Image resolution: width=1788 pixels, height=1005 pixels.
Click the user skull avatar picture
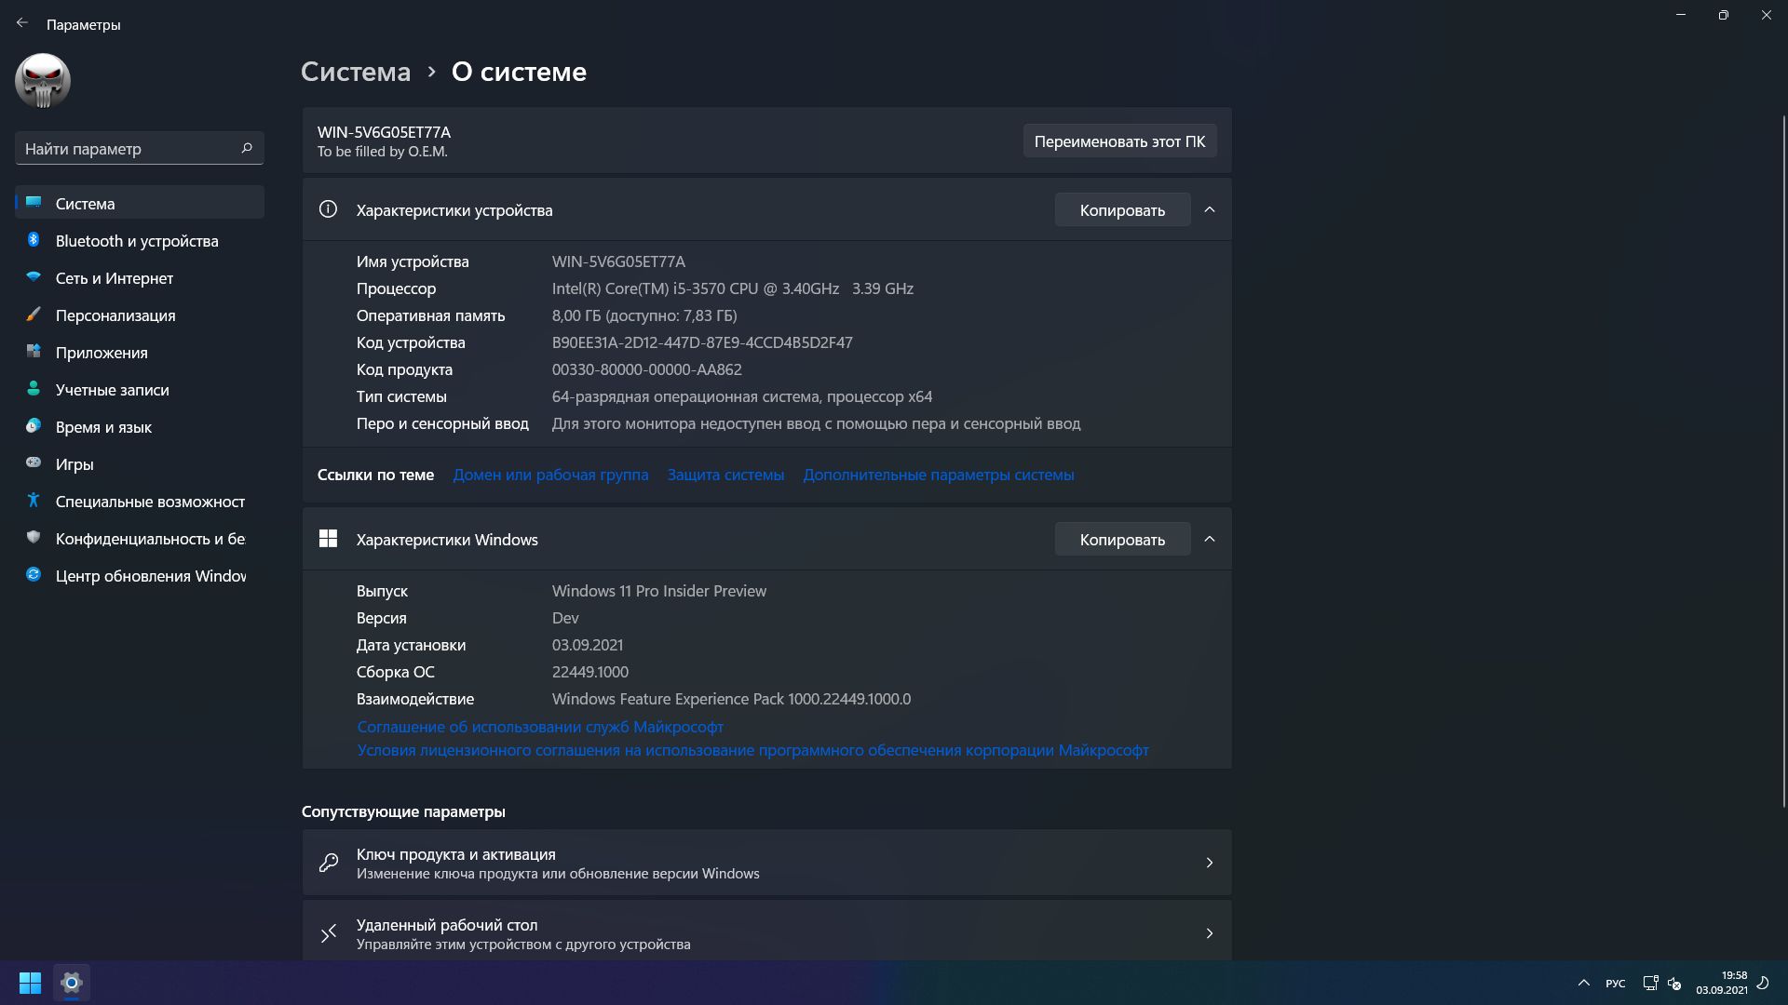[x=43, y=81]
